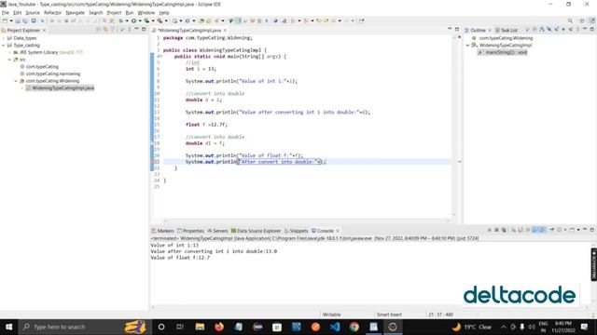The image size is (597, 335).
Task: Click the Open Perspective icon
Action: 582,20
